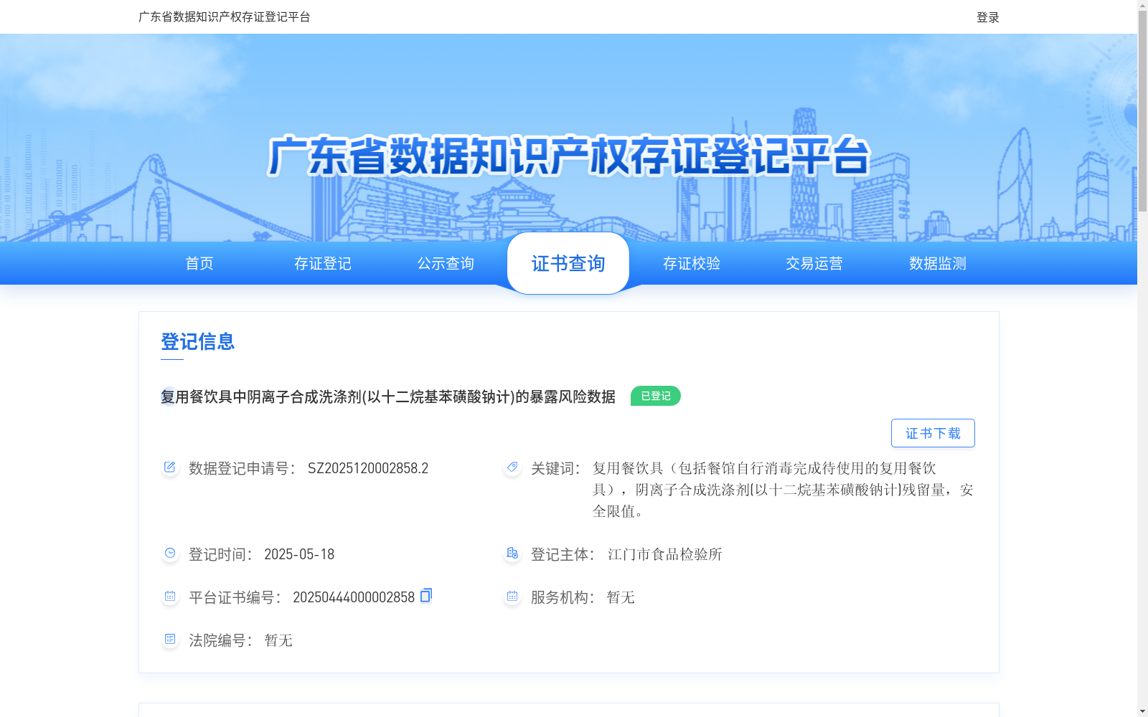Click the application number SZ2025120002858.2
The width and height of the screenshot is (1148, 717).
368,468
